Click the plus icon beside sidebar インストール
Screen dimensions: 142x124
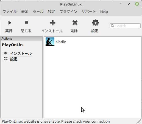coord(5,53)
